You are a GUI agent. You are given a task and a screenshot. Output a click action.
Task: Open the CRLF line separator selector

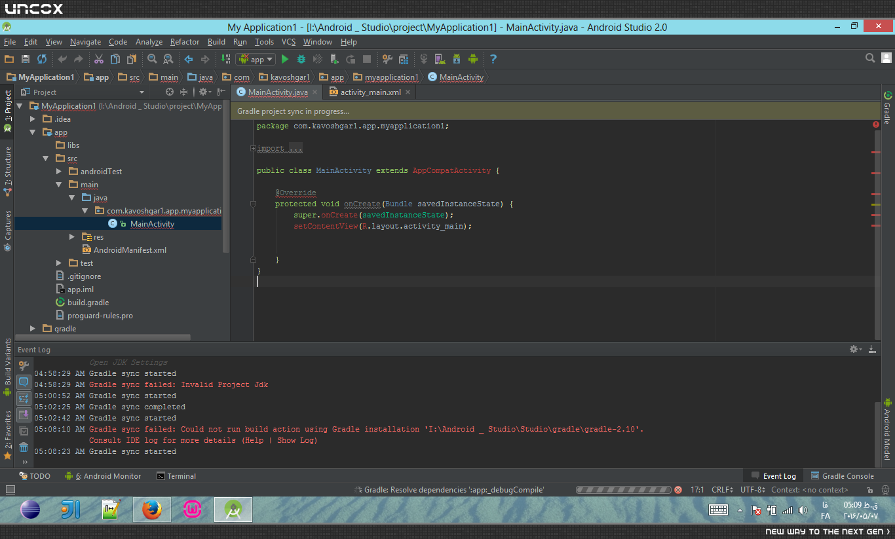click(723, 490)
